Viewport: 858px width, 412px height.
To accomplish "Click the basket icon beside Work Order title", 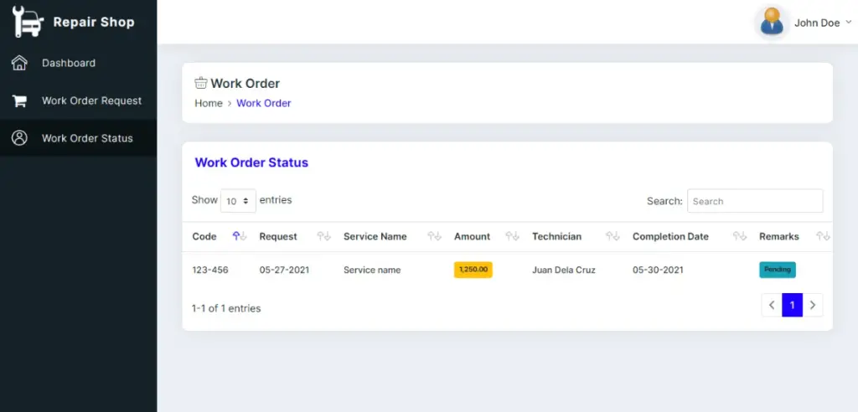I will pyautogui.click(x=201, y=83).
